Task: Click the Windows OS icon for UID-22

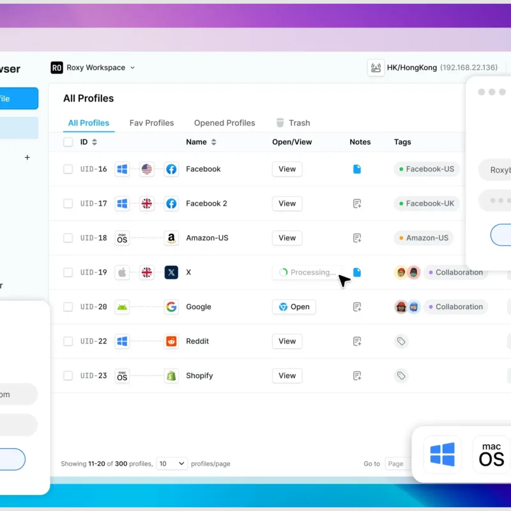Action: (x=122, y=342)
